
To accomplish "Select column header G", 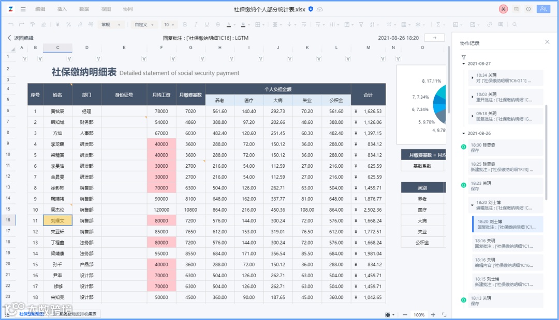I will [190, 47].
